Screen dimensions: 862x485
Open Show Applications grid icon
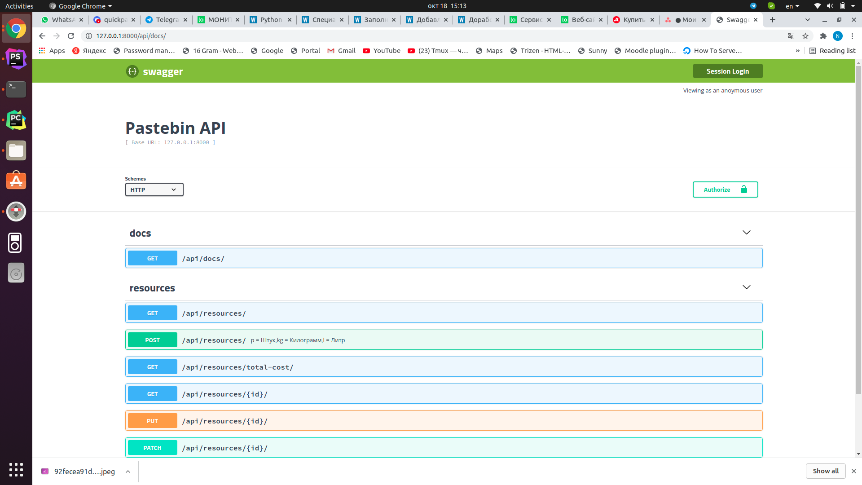(16, 470)
